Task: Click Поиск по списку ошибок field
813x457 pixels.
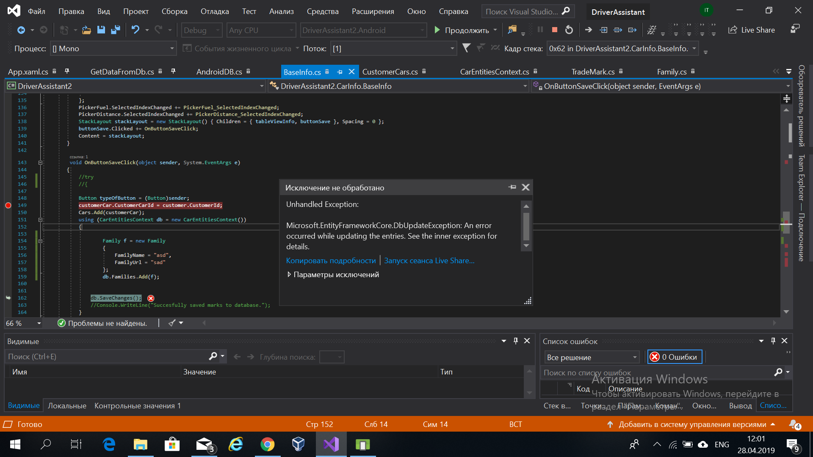Action: [658, 372]
